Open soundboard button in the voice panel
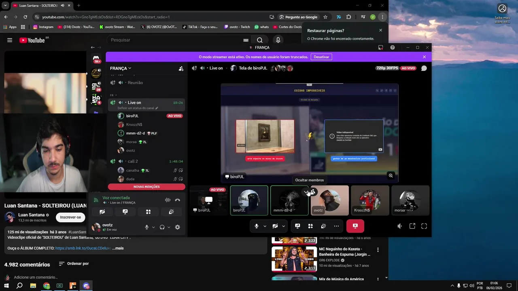The image size is (518, 291). (x=171, y=212)
